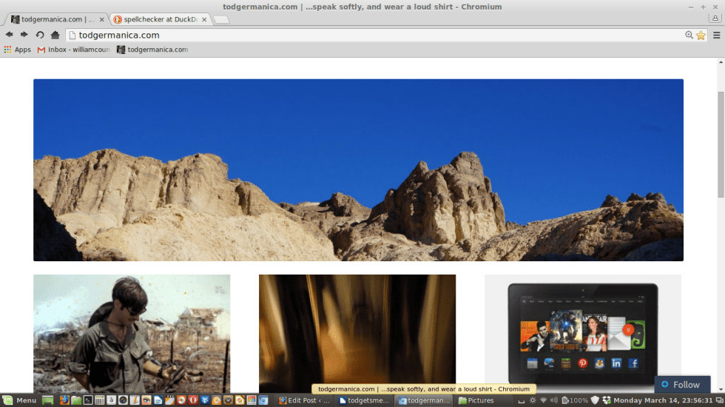Switch to the todgetsme taskbar window
This screenshot has width=725, height=407.
click(x=364, y=400)
